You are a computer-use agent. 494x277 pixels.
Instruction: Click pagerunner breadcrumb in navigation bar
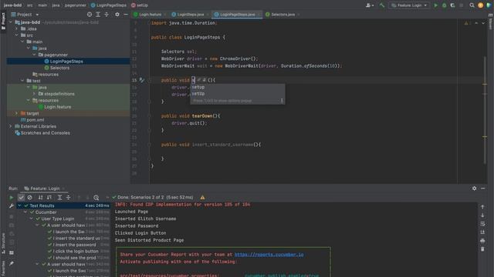click(76, 5)
